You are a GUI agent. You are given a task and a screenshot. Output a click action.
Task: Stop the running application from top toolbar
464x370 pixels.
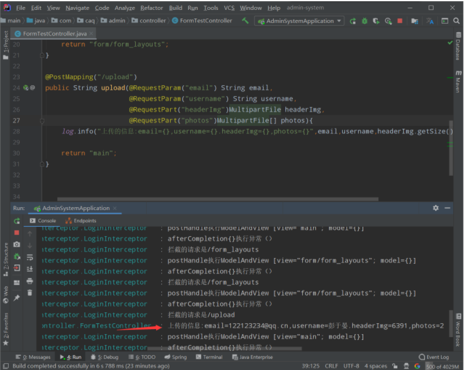pyautogui.click(x=400, y=21)
